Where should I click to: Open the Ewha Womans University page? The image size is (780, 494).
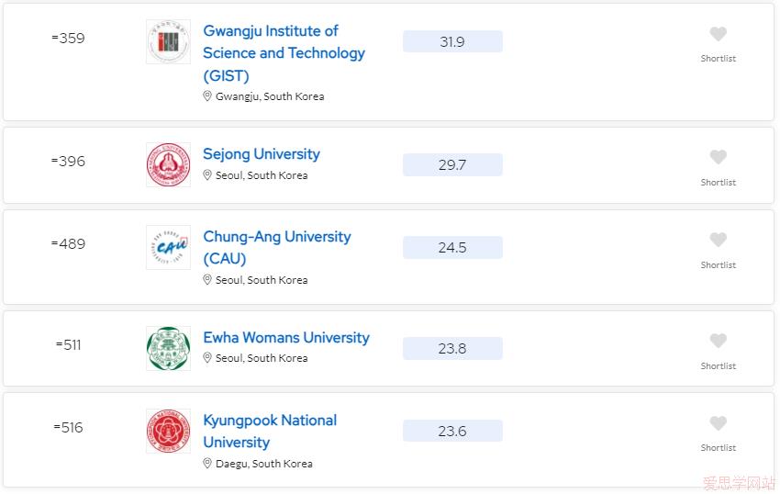click(x=286, y=338)
